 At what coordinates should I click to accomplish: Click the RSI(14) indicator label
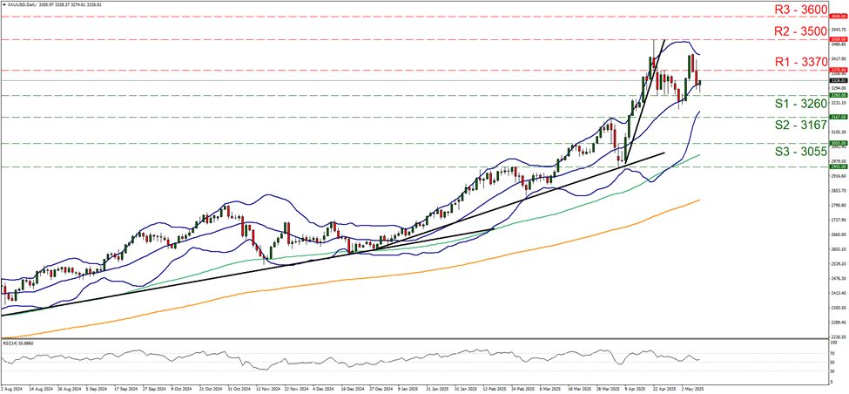(x=19, y=343)
